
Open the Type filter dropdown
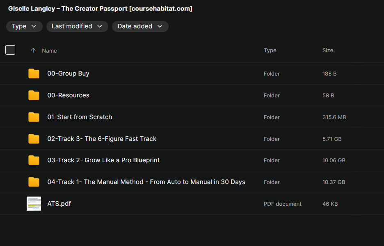[24, 26]
